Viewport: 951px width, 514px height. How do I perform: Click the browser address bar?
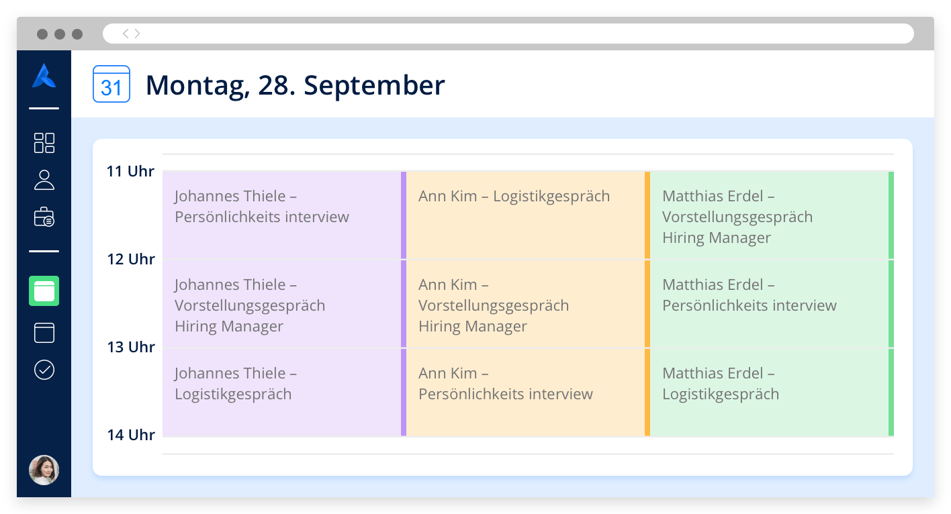[508, 34]
